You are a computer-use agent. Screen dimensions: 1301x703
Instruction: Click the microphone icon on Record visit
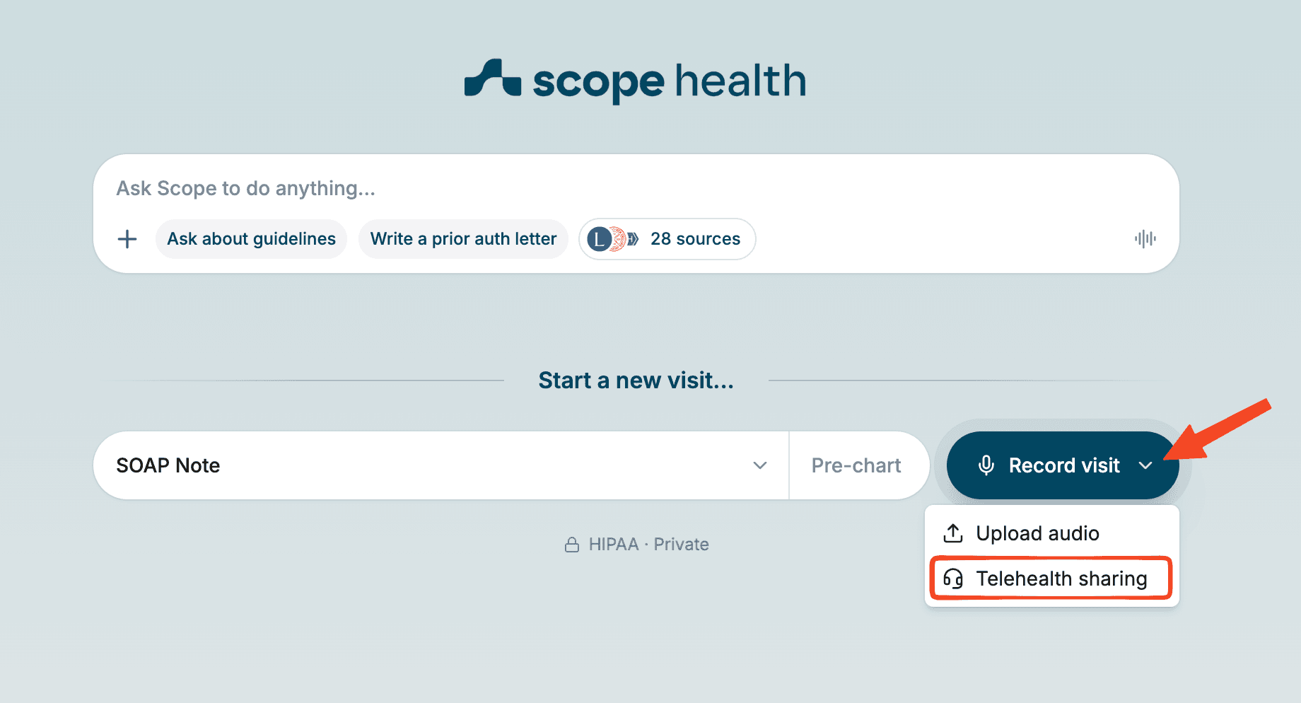(x=986, y=465)
